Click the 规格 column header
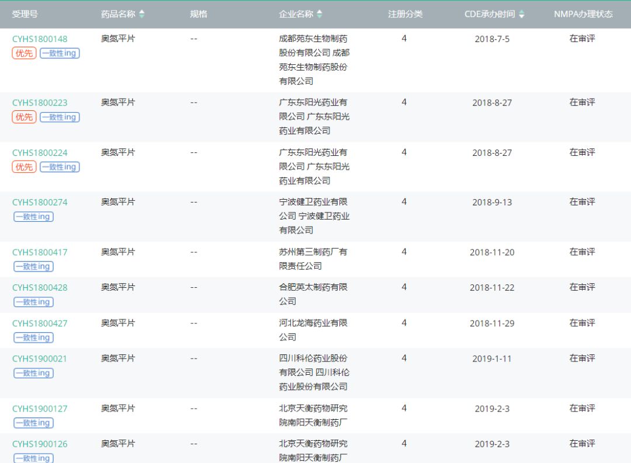This screenshot has height=463, width=631. point(199,14)
